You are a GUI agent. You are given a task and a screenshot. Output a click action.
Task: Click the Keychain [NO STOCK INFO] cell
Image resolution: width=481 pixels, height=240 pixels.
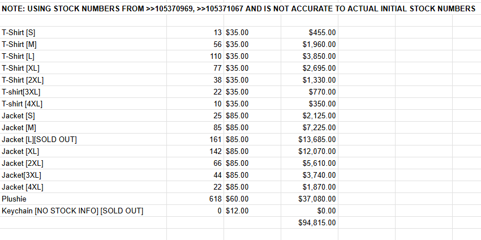point(72,211)
